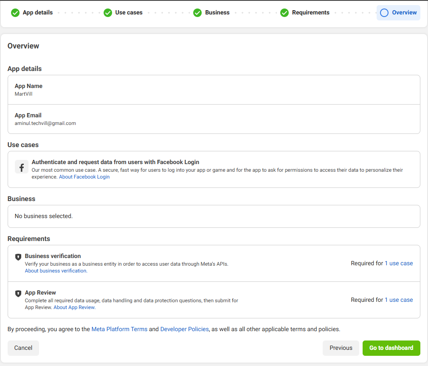Click the Facebook logo icon in Use cases

pyautogui.click(x=22, y=167)
